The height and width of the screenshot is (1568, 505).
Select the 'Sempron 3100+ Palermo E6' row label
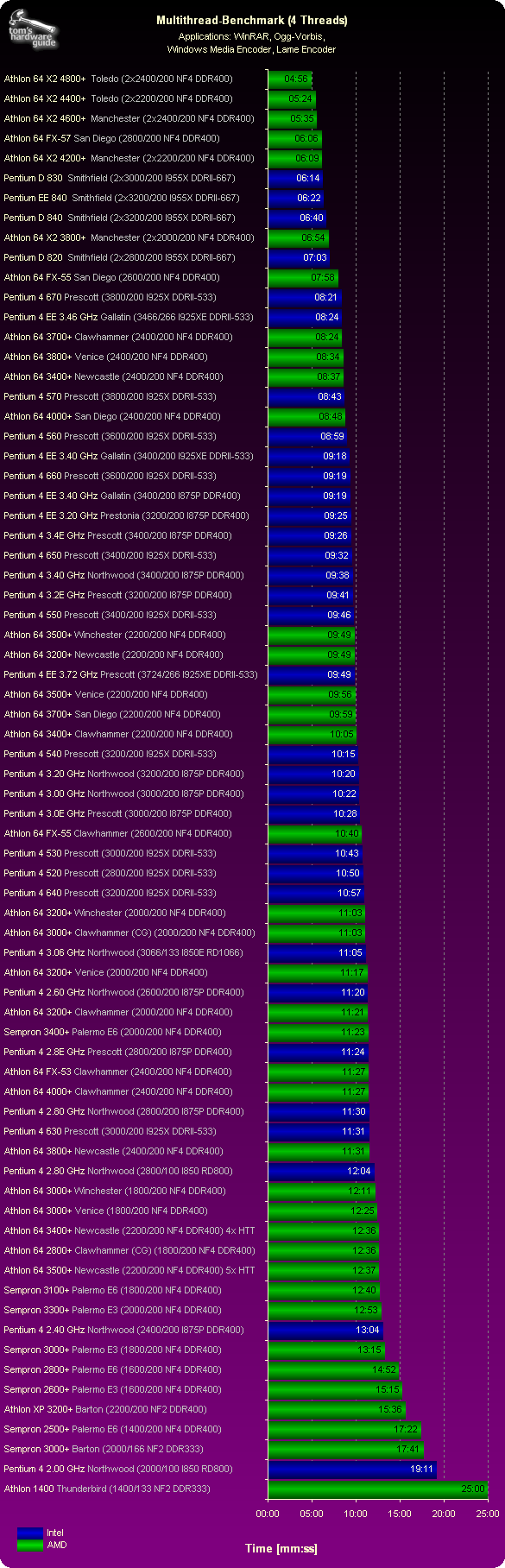tap(113, 1290)
